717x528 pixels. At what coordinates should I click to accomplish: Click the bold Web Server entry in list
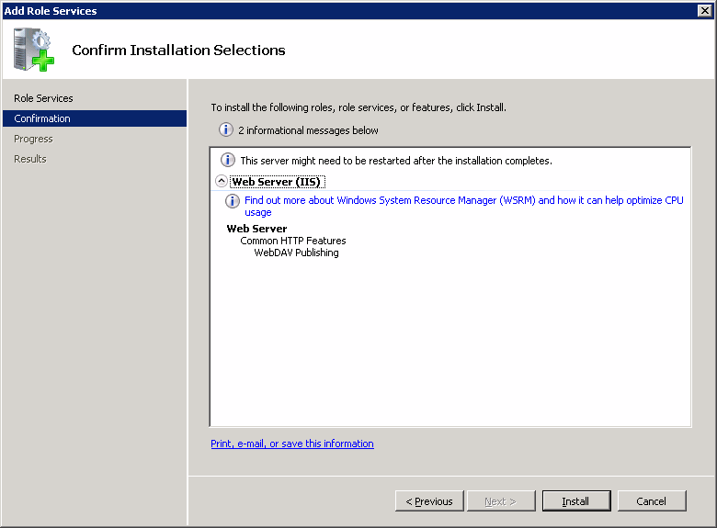tap(256, 229)
